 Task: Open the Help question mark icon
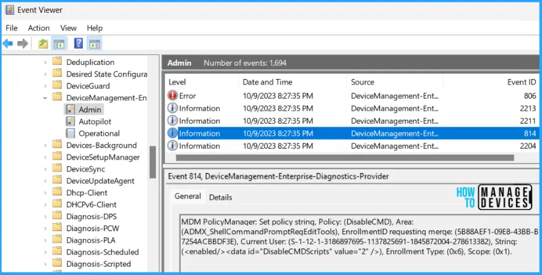click(x=79, y=43)
